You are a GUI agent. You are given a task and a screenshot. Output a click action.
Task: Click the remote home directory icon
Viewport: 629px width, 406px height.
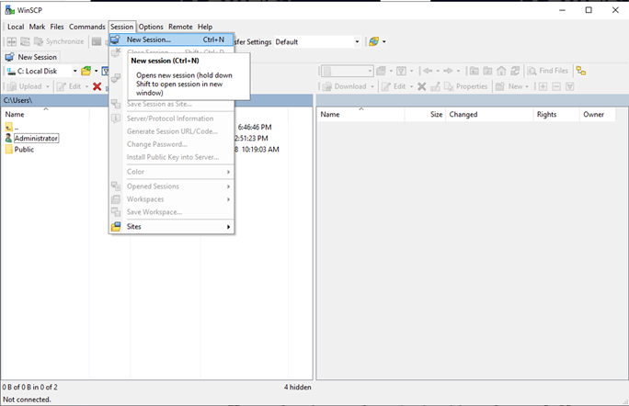(501, 71)
